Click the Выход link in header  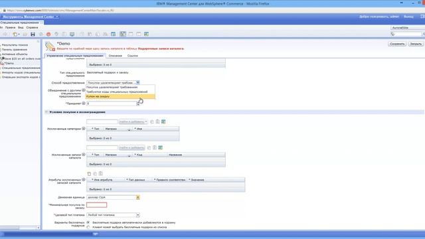click(408, 17)
